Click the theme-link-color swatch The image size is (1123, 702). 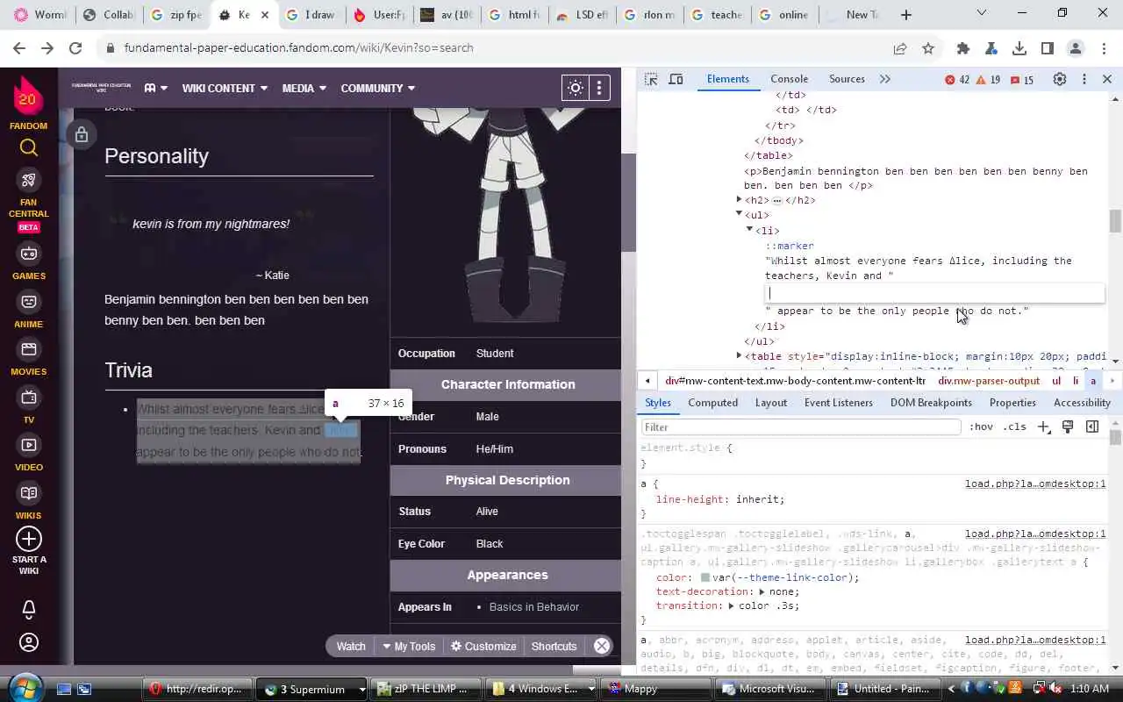[x=705, y=577]
